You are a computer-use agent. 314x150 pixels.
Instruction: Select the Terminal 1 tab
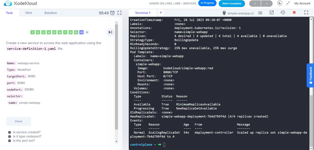[x=143, y=13]
